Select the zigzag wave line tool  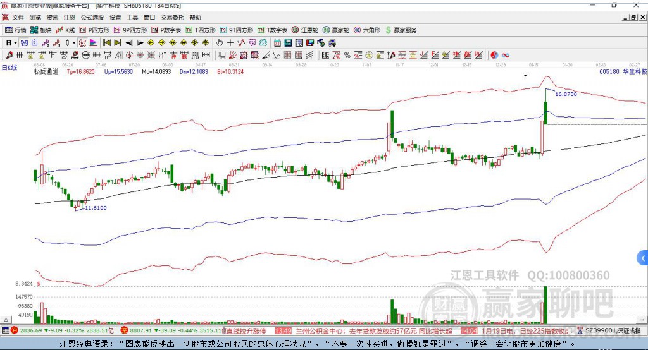pos(277,56)
